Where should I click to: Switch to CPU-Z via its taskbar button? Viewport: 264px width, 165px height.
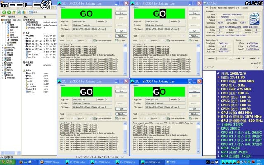(x=177, y=162)
